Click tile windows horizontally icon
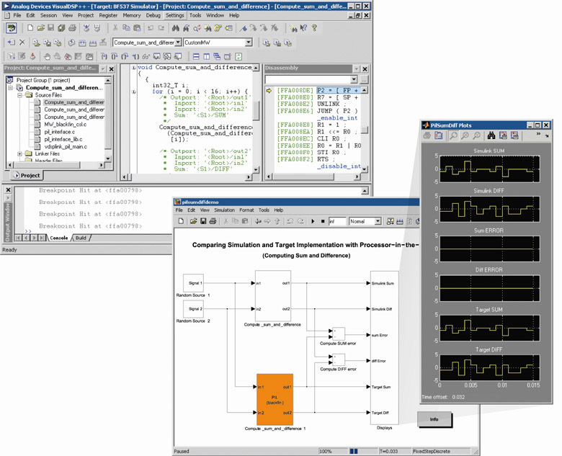Image resolution: width=562 pixels, height=456 pixels. click(x=196, y=56)
